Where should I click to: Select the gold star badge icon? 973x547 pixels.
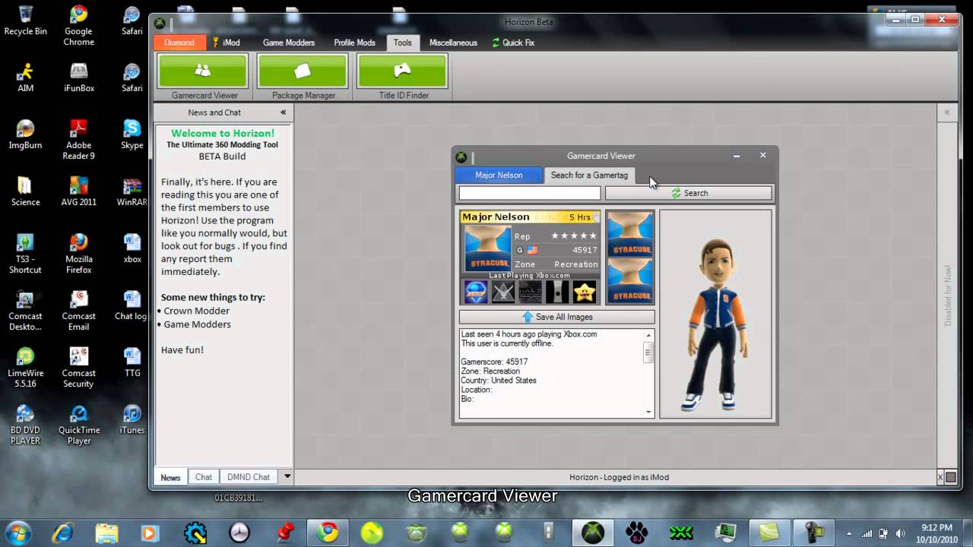point(584,292)
